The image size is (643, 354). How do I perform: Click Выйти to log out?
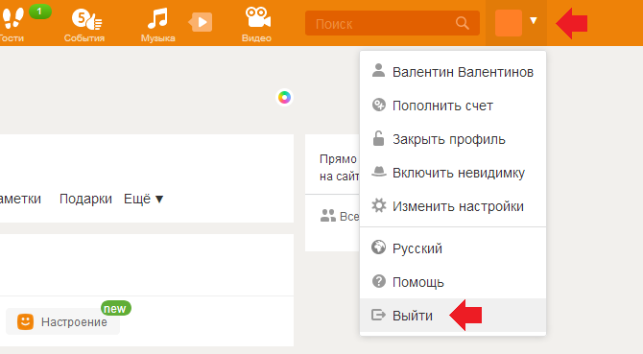pyautogui.click(x=453, y=315)
